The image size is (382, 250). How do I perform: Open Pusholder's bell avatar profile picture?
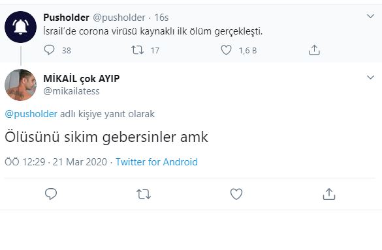(x=20, y=27)
